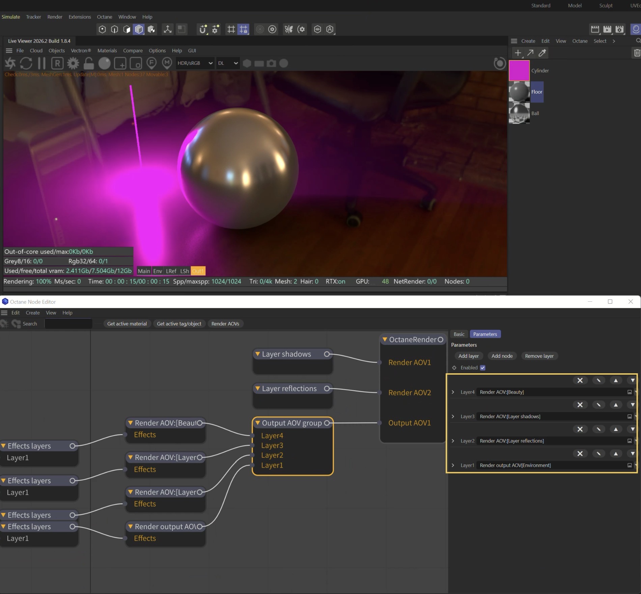
Task: Collapse the Layer shadows node
Action: click(258, 354)
